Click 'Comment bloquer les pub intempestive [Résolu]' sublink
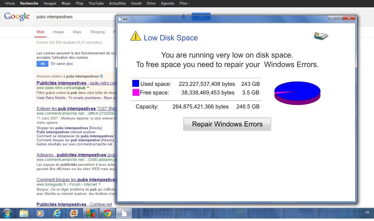This screenshot has width=374, height=221. (x=75, y=140)
